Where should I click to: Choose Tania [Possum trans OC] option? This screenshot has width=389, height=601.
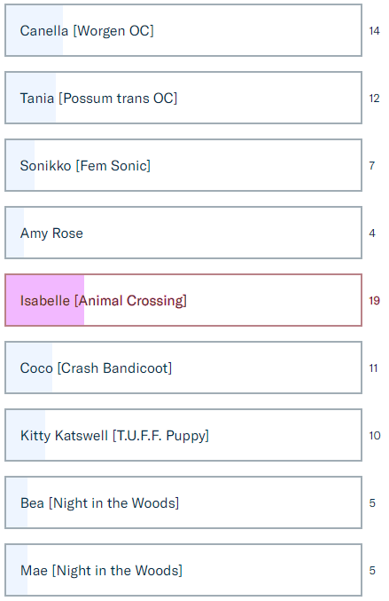point(183,98)
